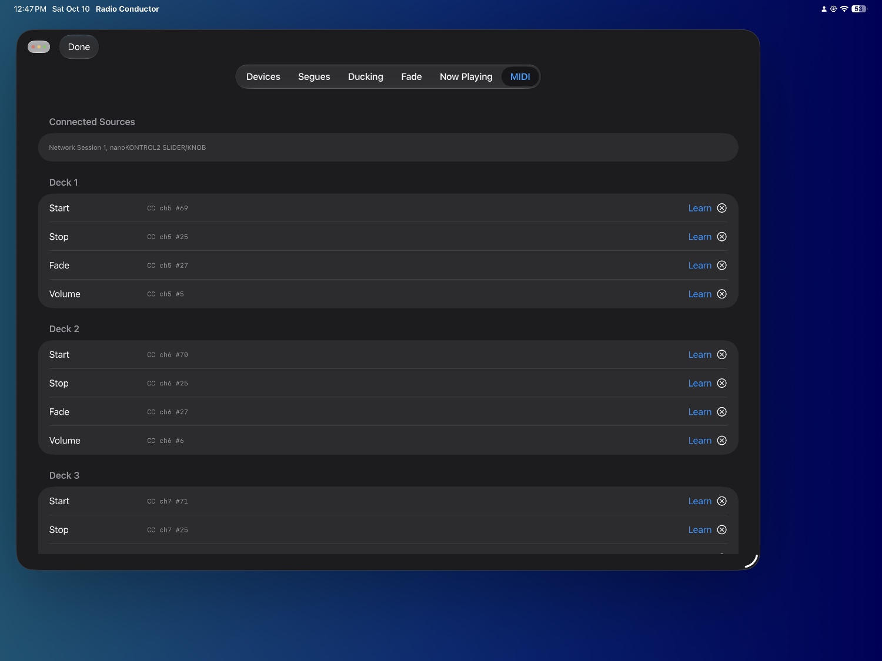This screenshot has width=882, height=661.
Task: Learn MIDI control for Deck 3 Start
Action: pos(700,501)
